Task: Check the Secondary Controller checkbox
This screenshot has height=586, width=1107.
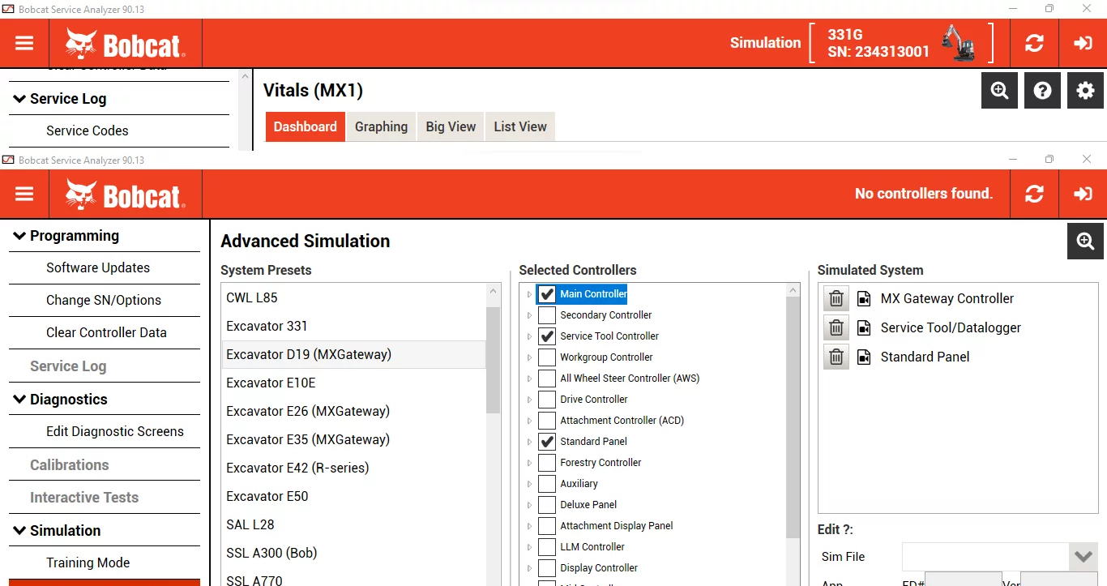Action: [x=546, y=314]
